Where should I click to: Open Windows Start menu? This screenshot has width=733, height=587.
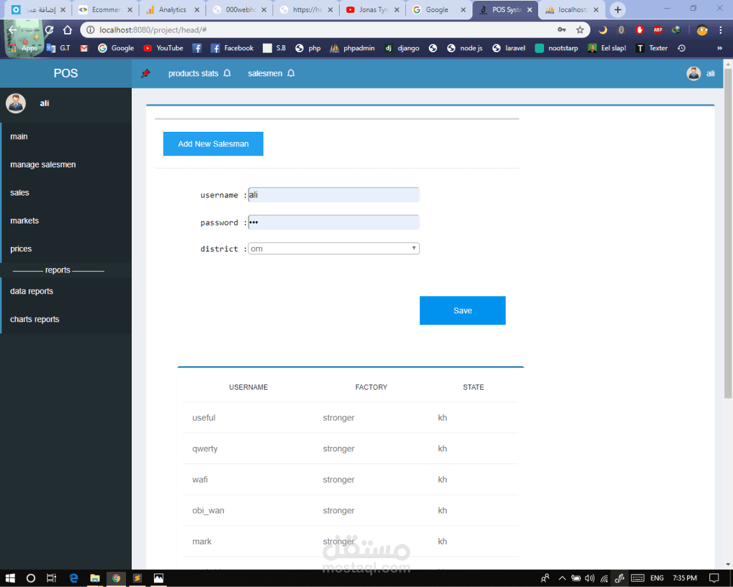pos(10,578)
